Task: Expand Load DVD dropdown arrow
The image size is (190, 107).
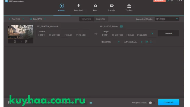Action: [45, 19]
